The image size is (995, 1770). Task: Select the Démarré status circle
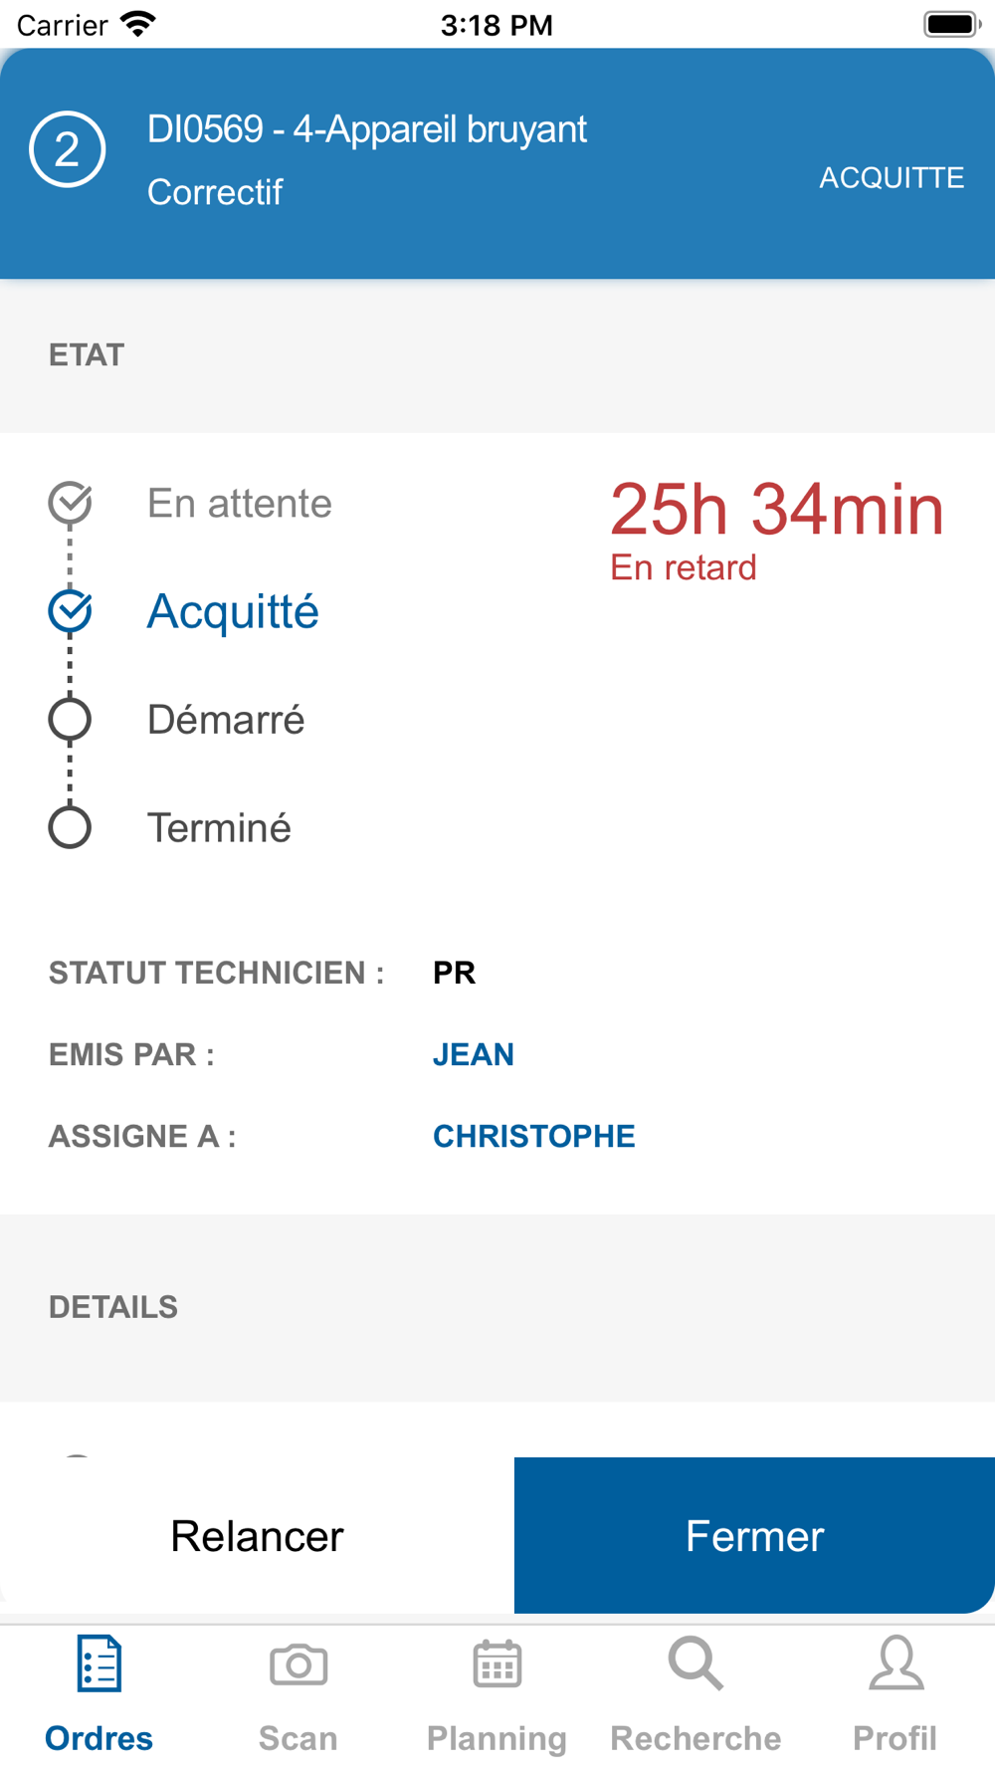[70, 719]
